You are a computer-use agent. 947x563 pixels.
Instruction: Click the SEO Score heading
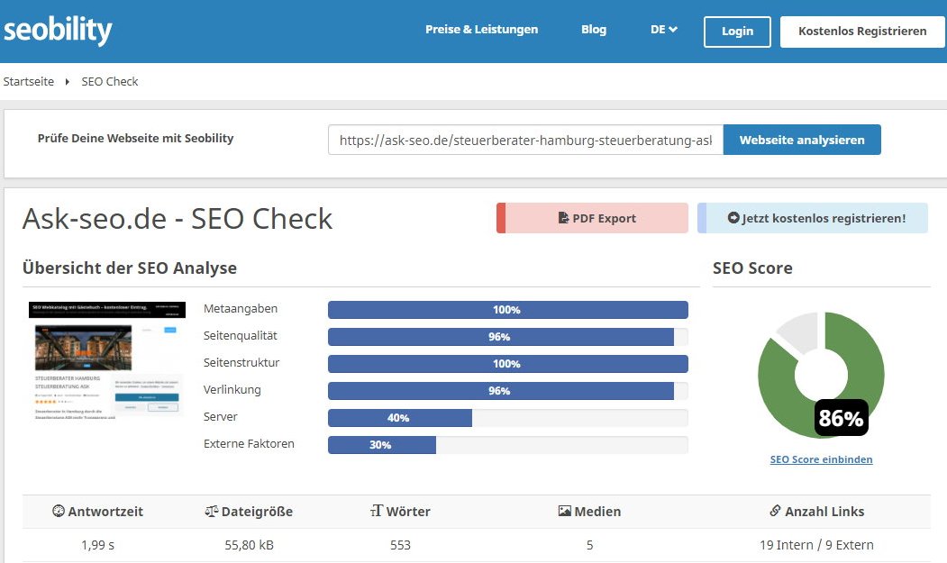click(x=752, y=268)
